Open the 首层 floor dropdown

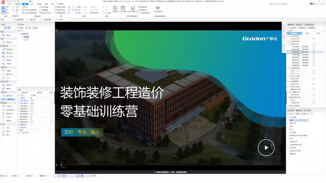coord(6,20)
